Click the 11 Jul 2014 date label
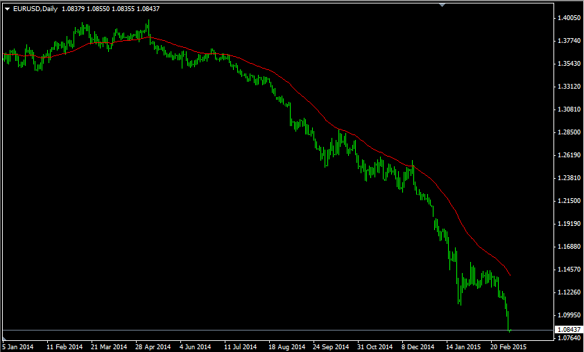This screenshot has height=352, width=584. (x=240, y=346)
